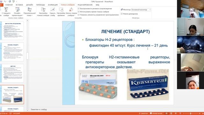
Task: Click the night city background video tile
Action: pyautogui.click(x=191, y=45)
